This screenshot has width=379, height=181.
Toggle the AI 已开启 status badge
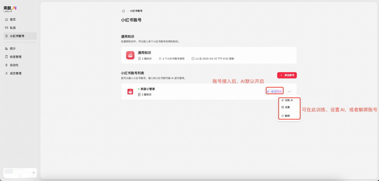pos(274,91)
